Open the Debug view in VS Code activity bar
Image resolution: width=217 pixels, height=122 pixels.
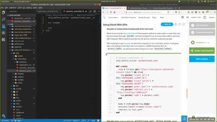[x=3, y=33]
